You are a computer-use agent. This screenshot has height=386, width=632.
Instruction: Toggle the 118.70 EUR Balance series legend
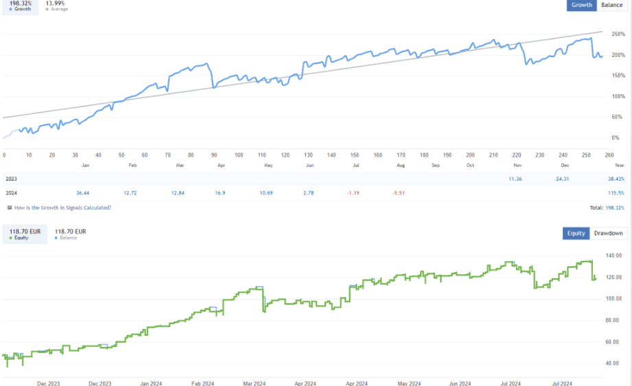[70, 234]
